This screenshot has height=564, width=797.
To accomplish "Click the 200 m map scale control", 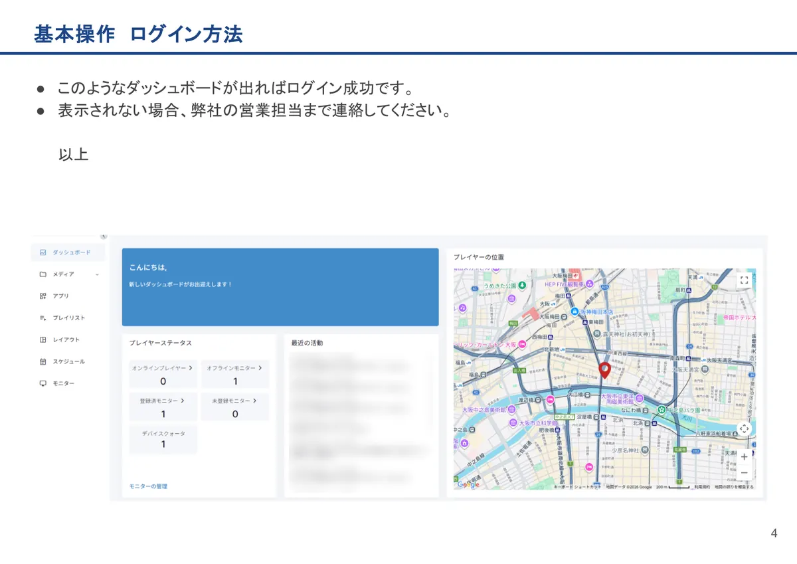I will point(673,487).
